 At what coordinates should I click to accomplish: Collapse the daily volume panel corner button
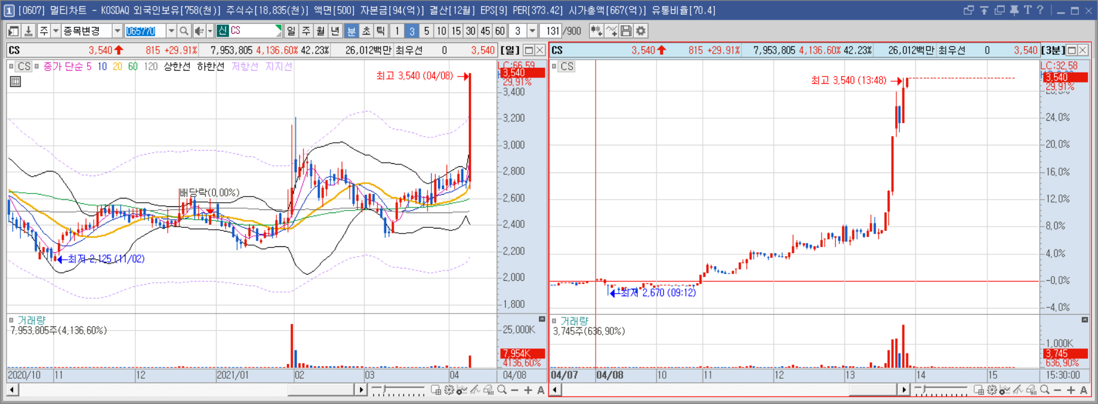pos(542,319)
